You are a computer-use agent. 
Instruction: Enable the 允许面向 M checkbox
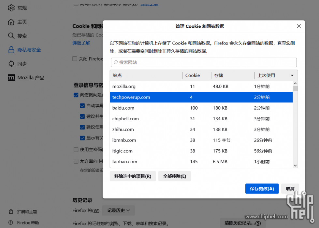click(76, 161)
